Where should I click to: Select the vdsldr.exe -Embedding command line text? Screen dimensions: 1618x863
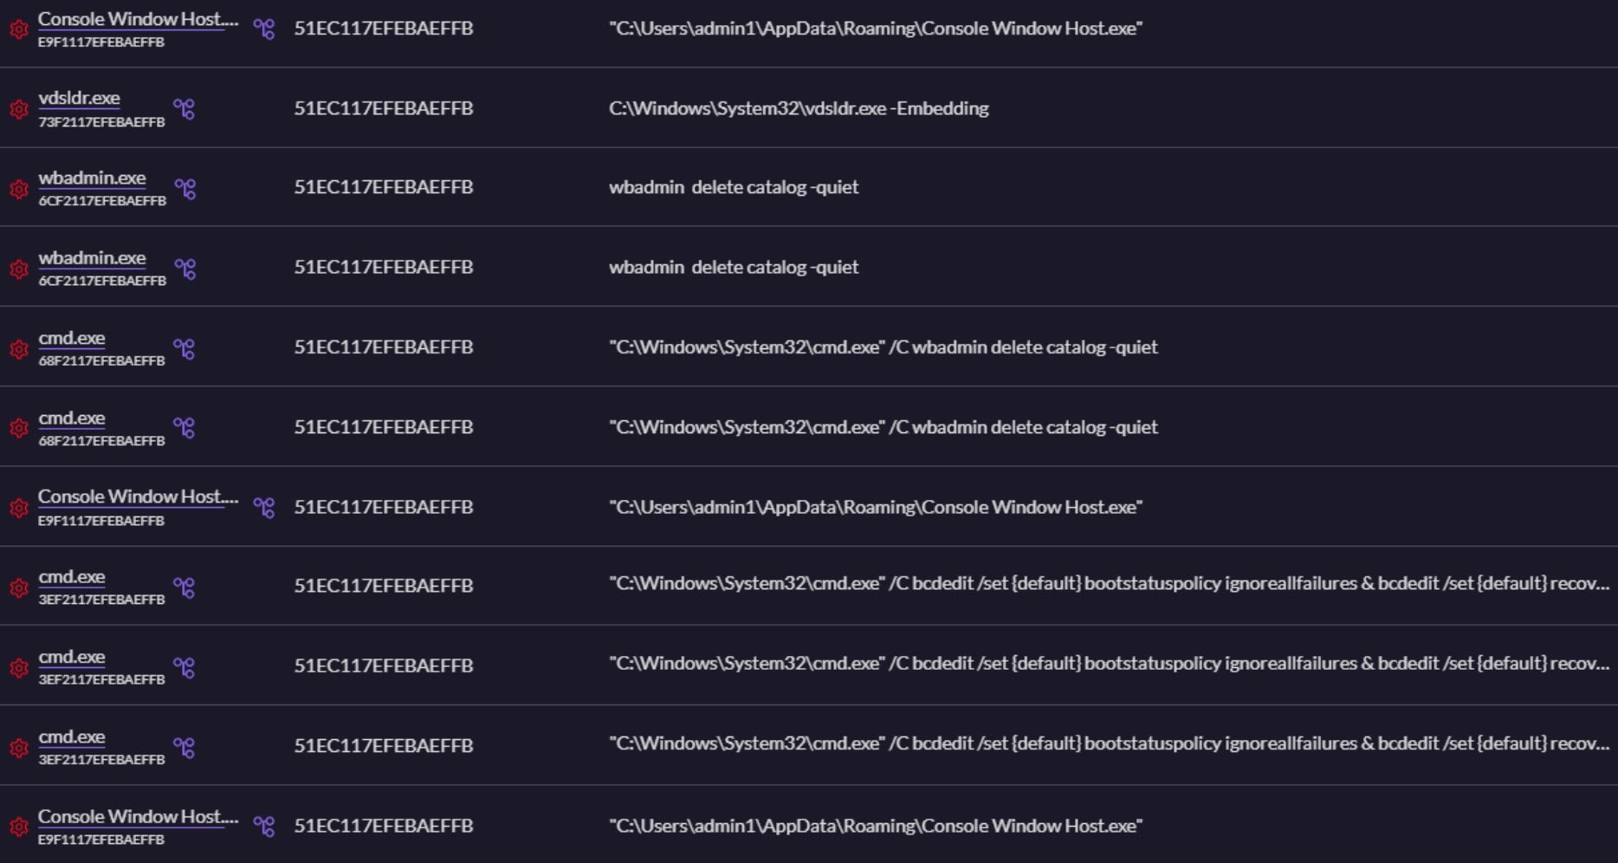(798, 108)
